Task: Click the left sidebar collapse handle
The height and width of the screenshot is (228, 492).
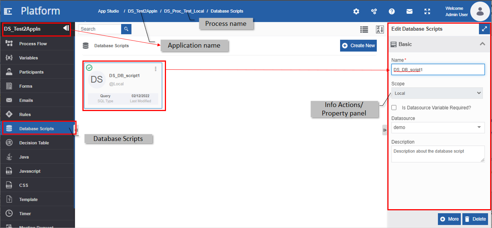Action: (77, 130)
